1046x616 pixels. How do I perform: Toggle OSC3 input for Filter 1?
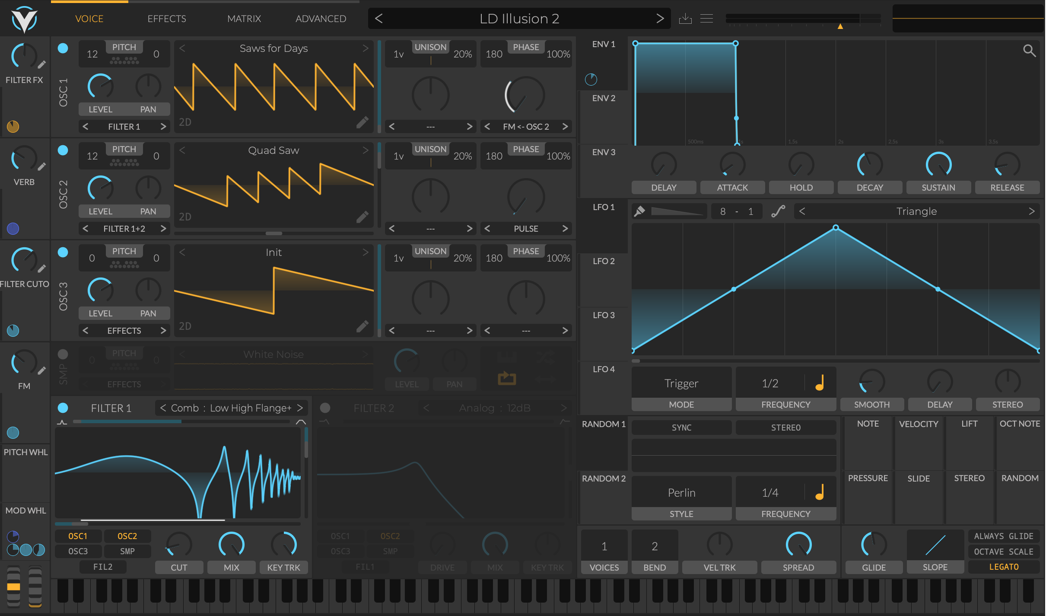click(78, 551)
